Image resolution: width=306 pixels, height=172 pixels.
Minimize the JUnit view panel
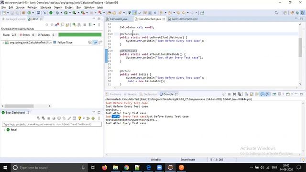pos(94,19)
